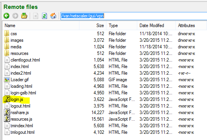Screen dimensions: 207x140
Task: Select the file name logout.html
Action: coord(20,106)
